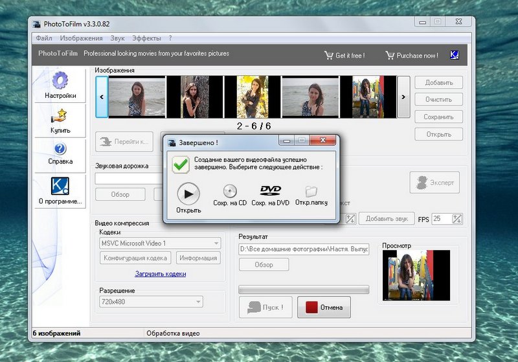Click the Get it free cart icon
The width and height of the screenshot is (518, 362).
329,55
